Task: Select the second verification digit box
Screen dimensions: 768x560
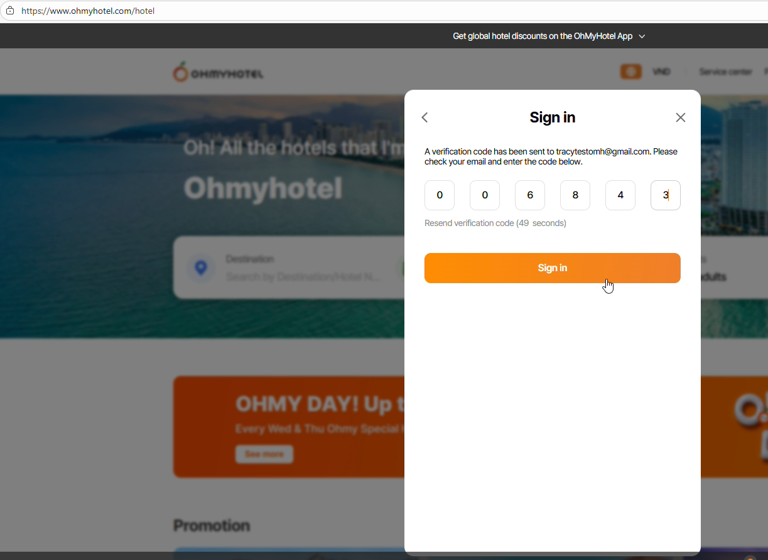Action: 485,195
